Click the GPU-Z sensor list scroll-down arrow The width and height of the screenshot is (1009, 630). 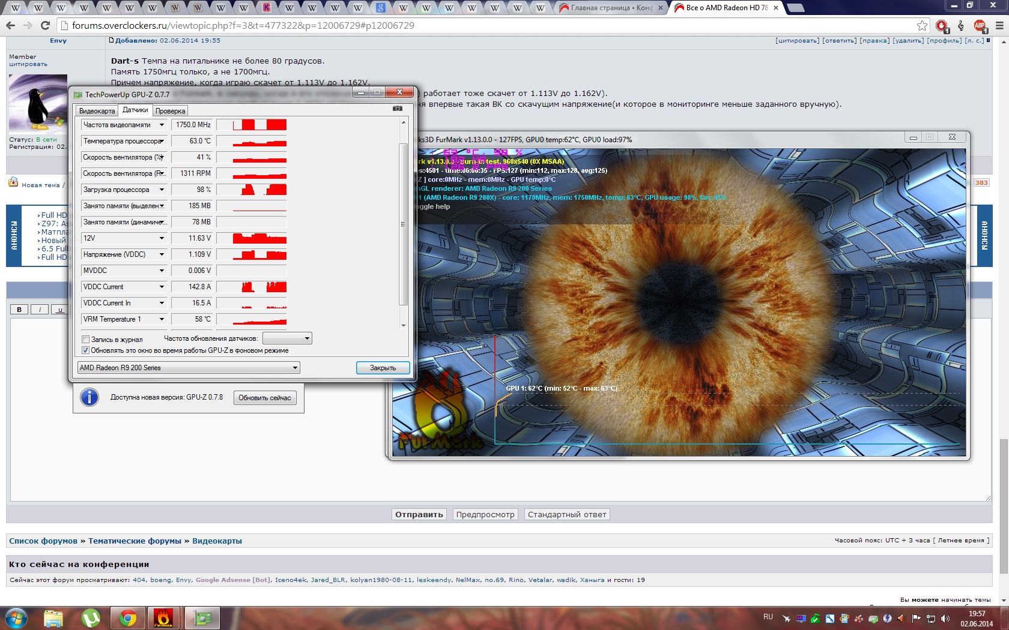(403, 325)
